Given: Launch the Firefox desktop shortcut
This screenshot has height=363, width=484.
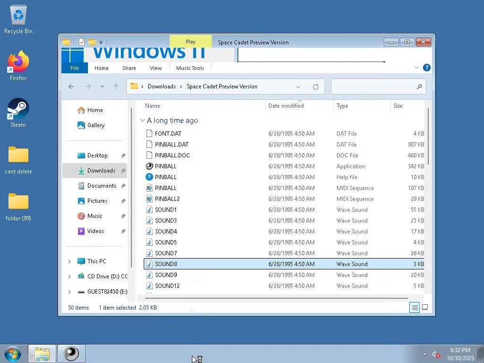Looking at the screenshot, I should tap(18, 66).
